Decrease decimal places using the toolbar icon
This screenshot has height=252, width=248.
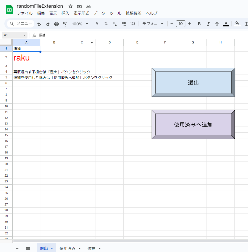click(115, 24)
